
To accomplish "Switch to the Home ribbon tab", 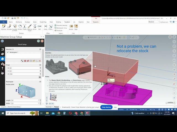I will click(11, 22).
